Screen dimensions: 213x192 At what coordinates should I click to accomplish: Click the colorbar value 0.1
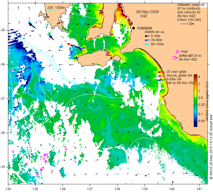coord(200,114)
